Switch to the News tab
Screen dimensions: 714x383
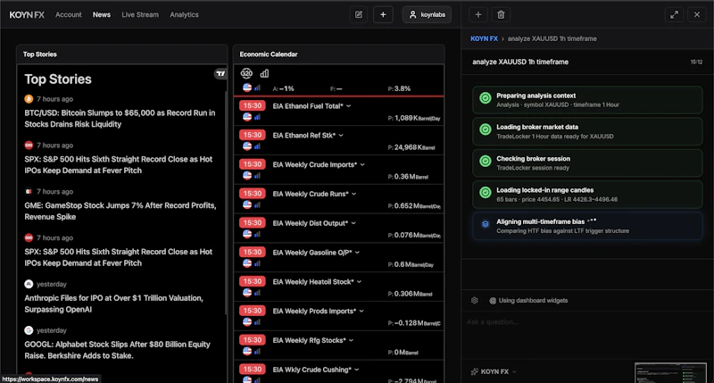(102, 14)
